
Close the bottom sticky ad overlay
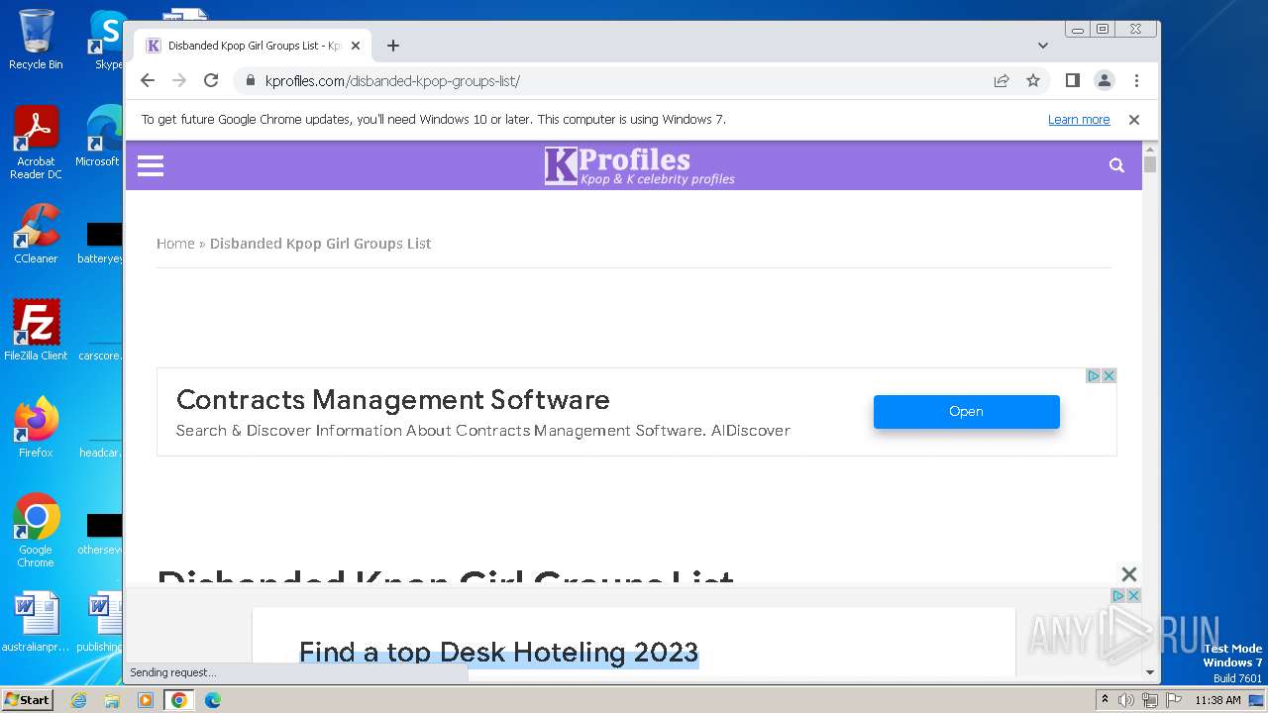coord(1128,574)
